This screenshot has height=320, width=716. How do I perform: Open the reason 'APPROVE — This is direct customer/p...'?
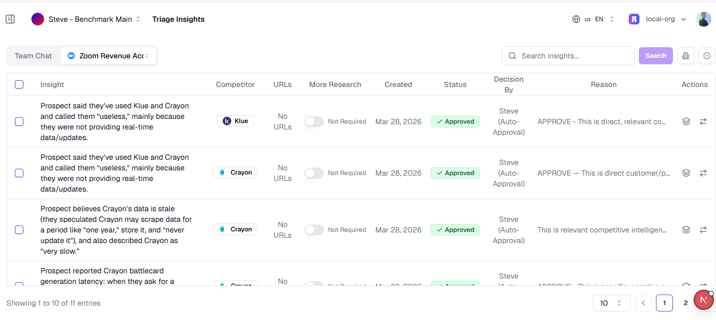[604, 173]
